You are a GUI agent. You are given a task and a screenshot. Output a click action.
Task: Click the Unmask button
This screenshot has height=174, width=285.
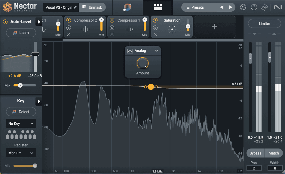click(92, 7)
